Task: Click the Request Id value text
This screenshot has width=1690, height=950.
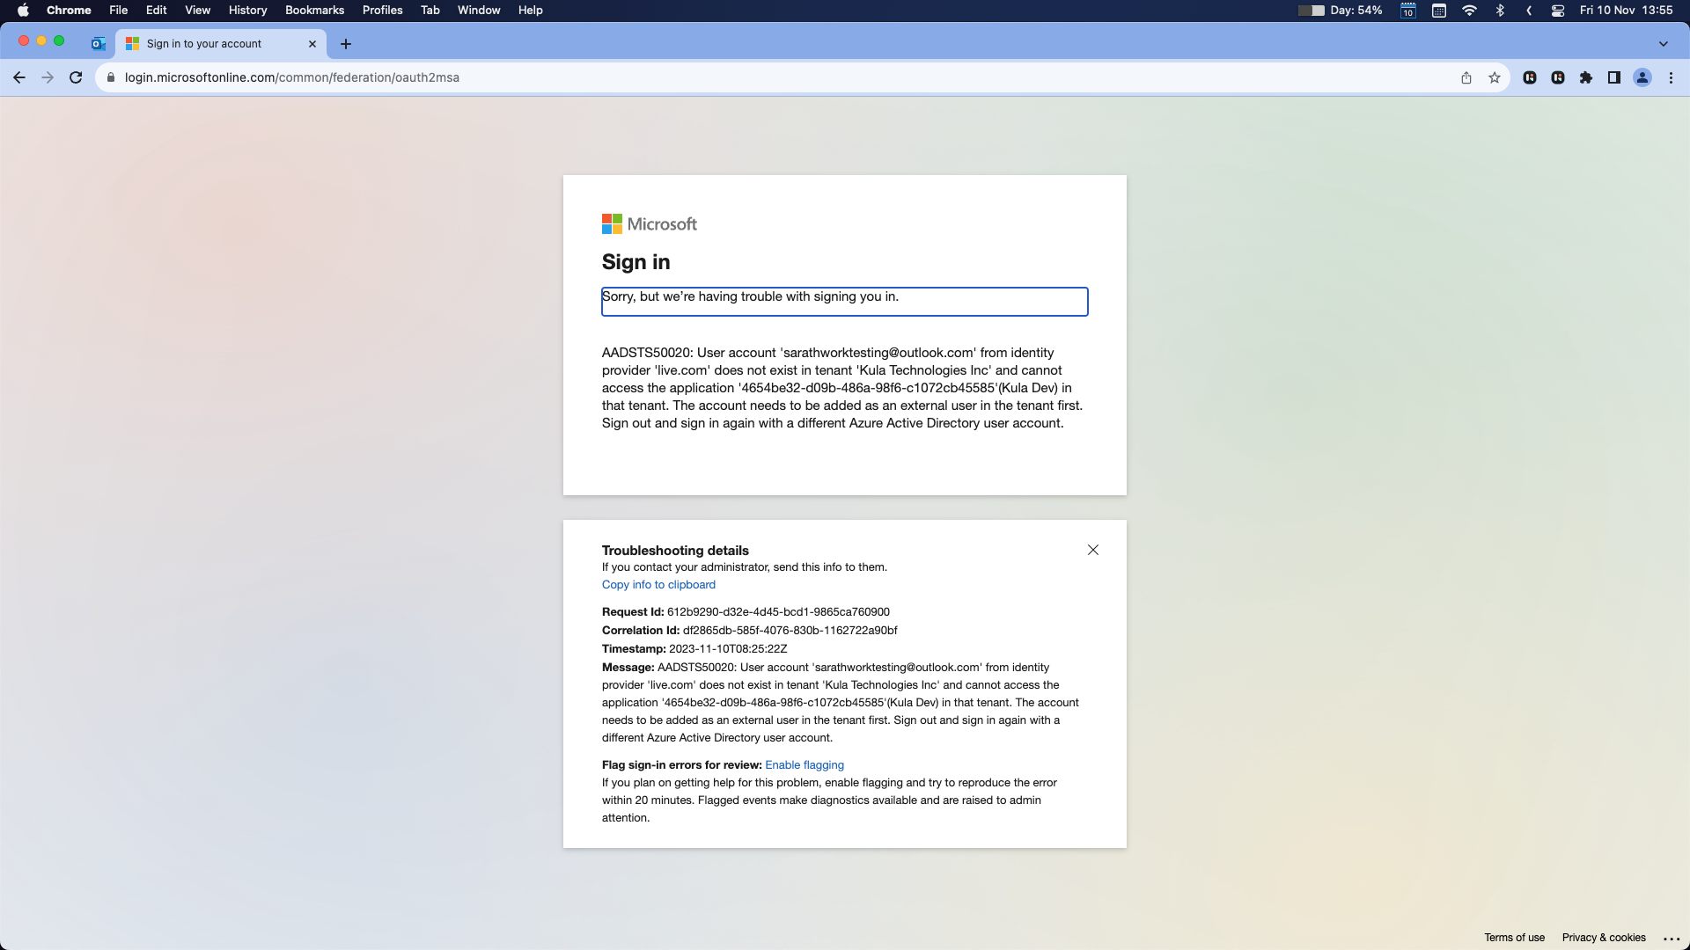Action: 778,612
